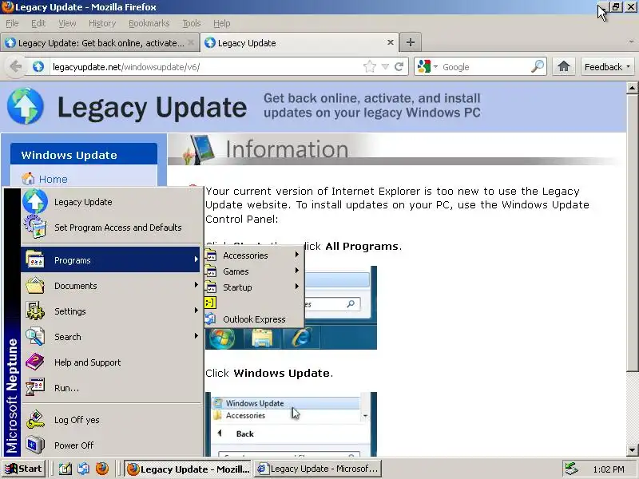639x479 pixels.
Task: Open Run... from the Start menu
Action: (x=111, y=388)
